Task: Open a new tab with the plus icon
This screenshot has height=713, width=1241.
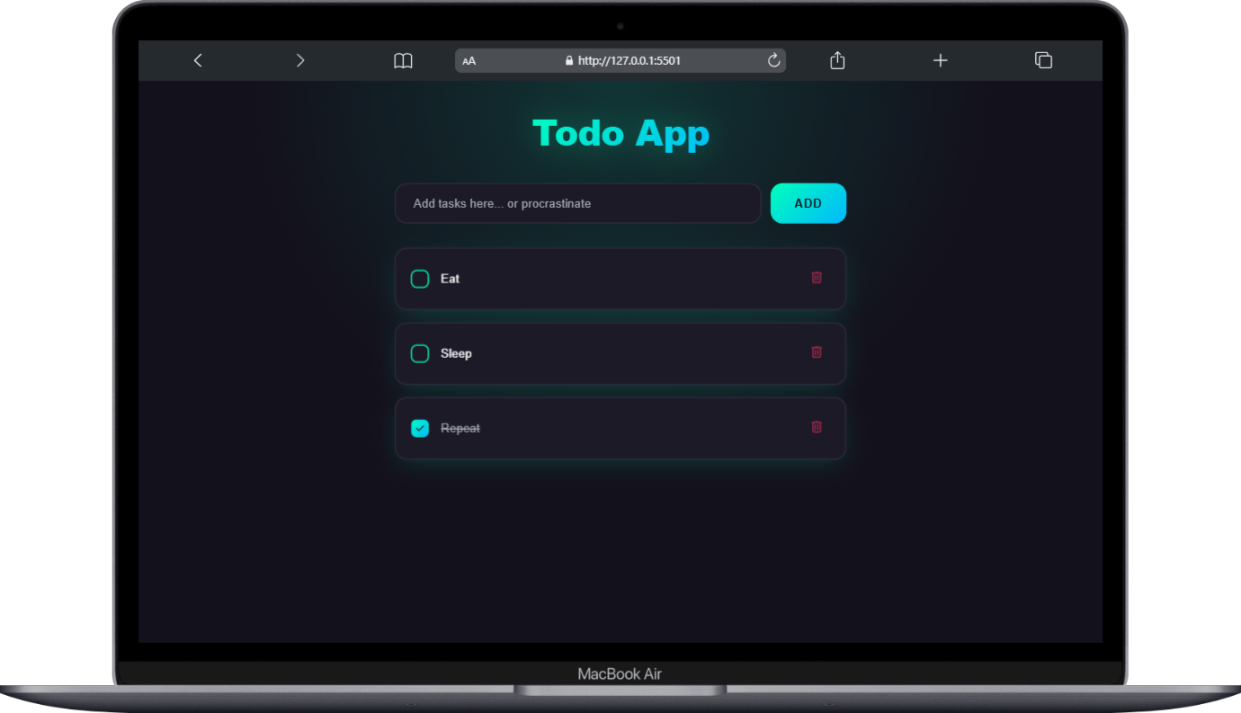Action: [940, 60]
